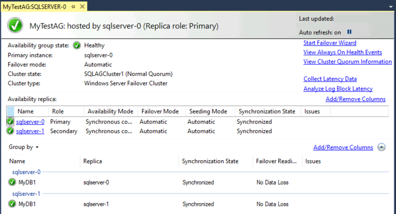Screen dimensions: 396x214
Task: Click the Collect Latency Data link
Action: 330,79
